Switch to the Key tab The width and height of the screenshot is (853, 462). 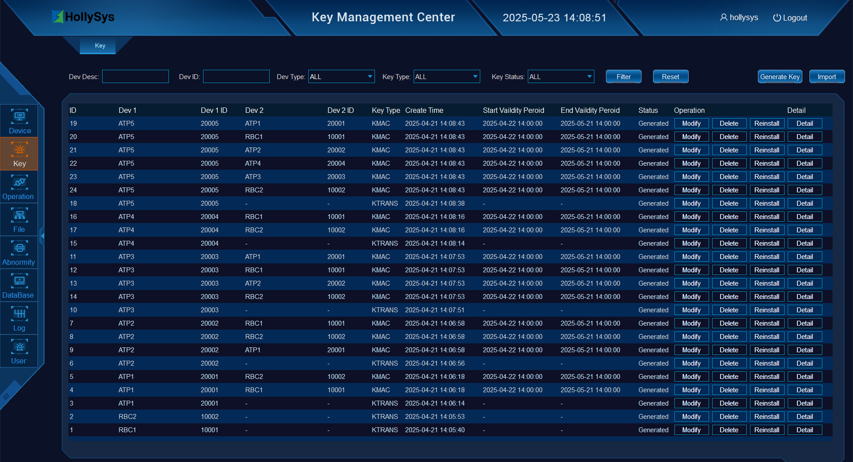[x=100, y=46]
